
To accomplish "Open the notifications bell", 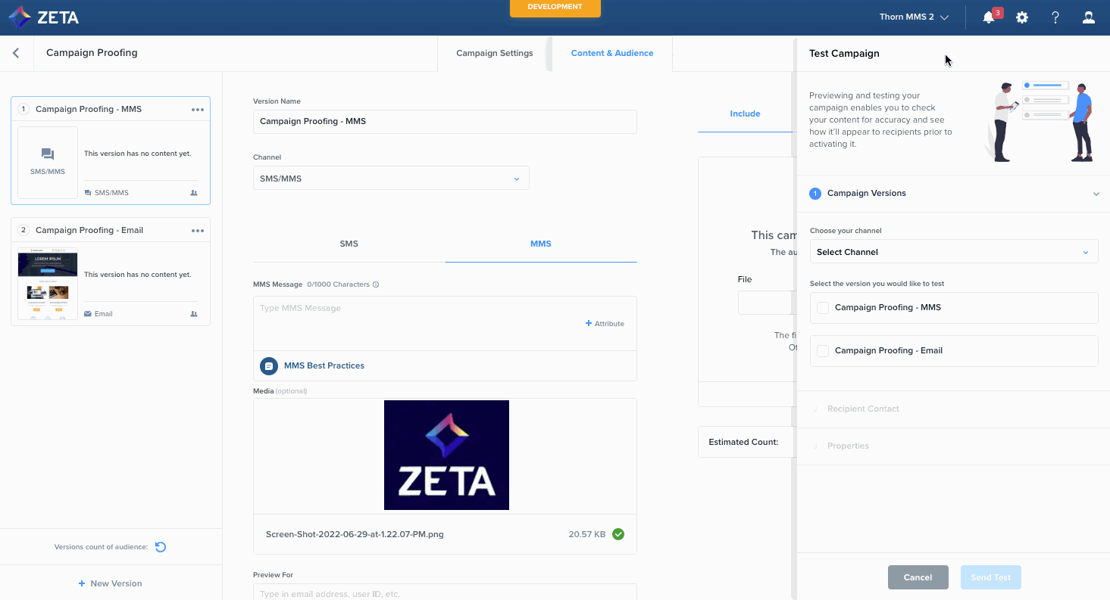I will (989, 17).
